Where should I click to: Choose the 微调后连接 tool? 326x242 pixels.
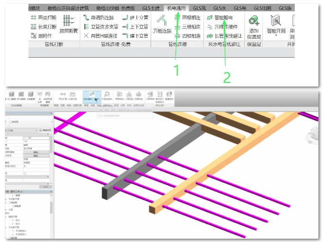pyautogui.click(x=99, y=17)
